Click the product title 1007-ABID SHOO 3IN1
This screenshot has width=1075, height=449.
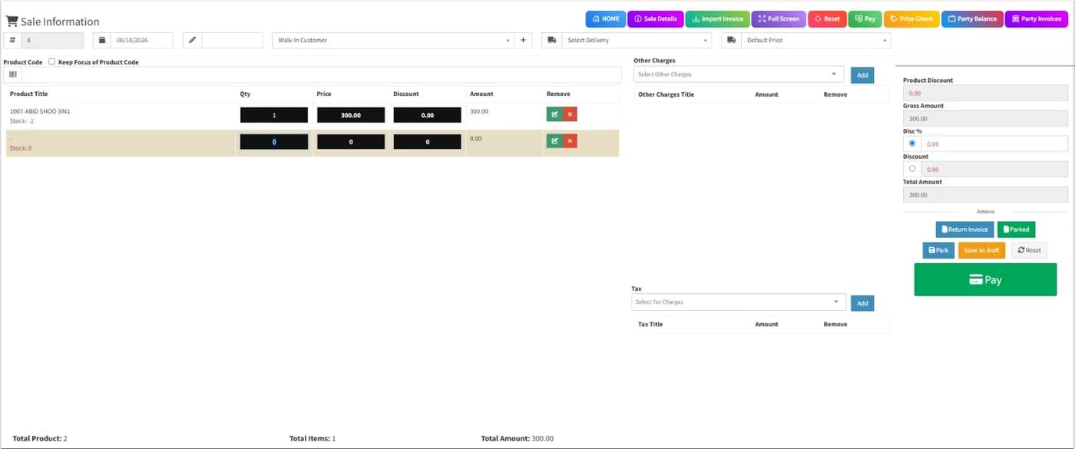coord(40,111)
